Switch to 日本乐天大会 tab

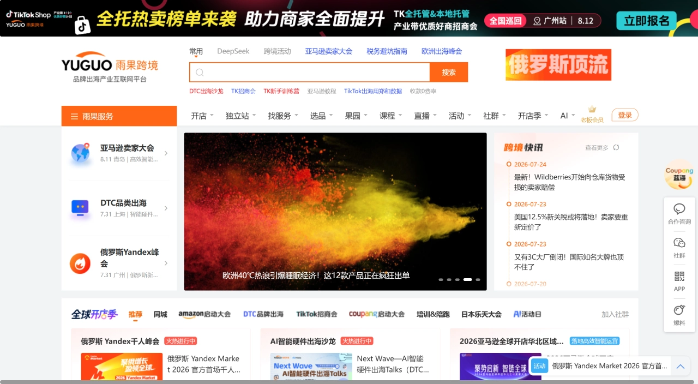tap(482, 314)
